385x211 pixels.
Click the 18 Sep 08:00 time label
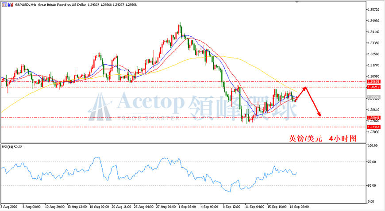299,207
